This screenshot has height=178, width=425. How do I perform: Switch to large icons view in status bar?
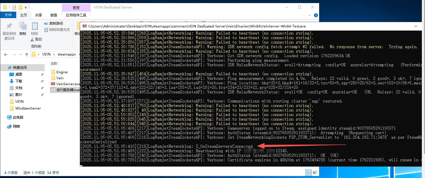click(x=315, y=172)
